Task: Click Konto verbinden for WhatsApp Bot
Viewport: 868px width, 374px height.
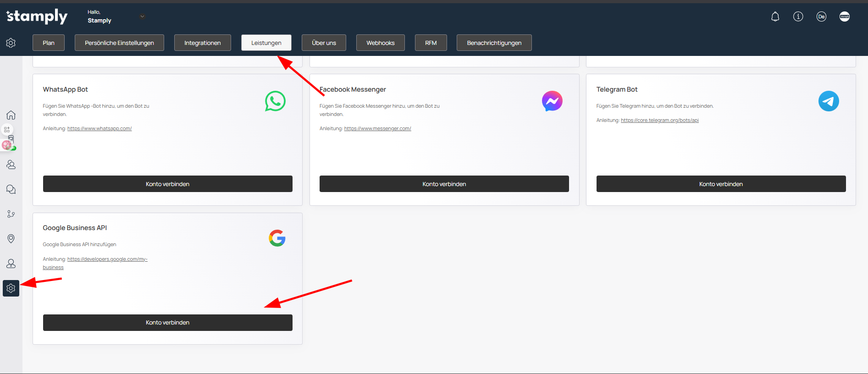Action: pyautogui.click(x=167, y=184)
